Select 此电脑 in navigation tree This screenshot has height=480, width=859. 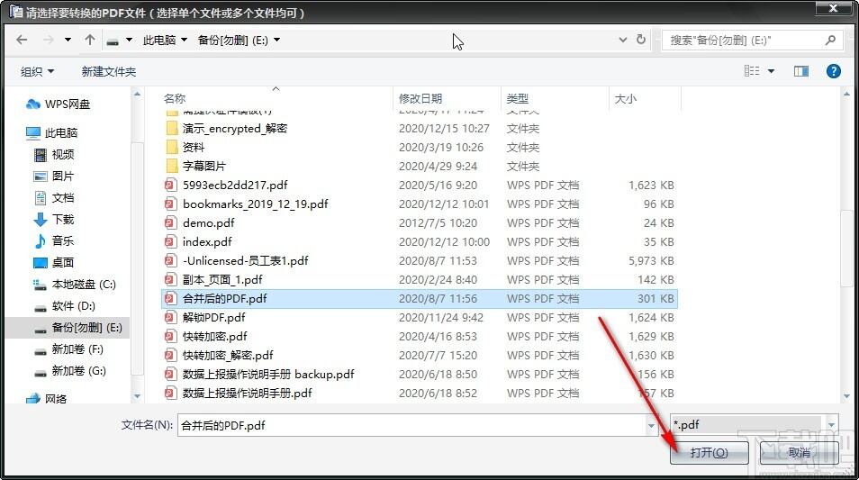click(x=51, y=132)
